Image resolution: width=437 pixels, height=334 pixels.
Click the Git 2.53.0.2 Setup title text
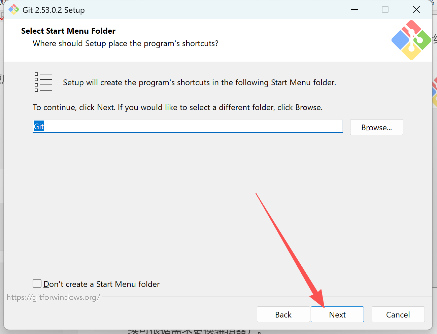(x=54, y=10)
